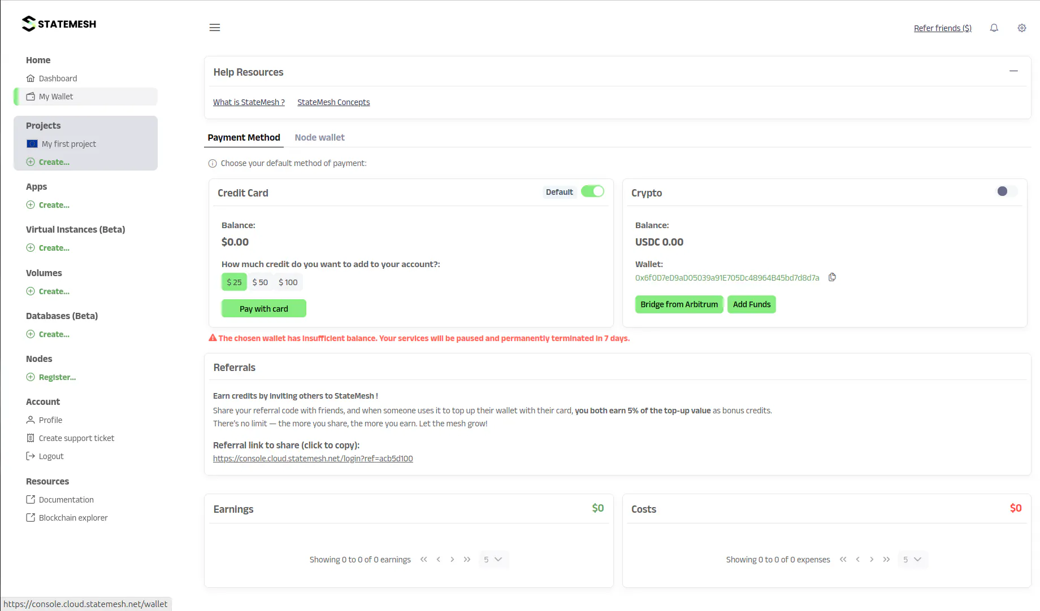The height and width of the screenshot is (611, 1040).
Task: Collapse the Help Resources panel
Action: (x=1013, y=71)
